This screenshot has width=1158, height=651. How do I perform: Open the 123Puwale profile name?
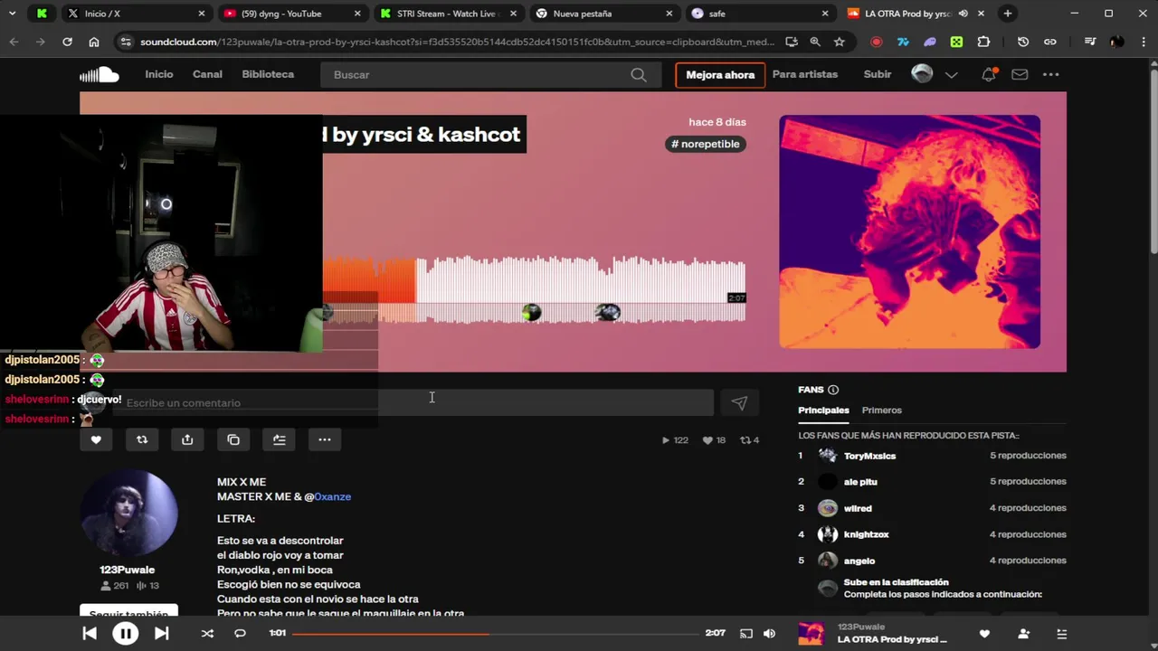(128, 570)
